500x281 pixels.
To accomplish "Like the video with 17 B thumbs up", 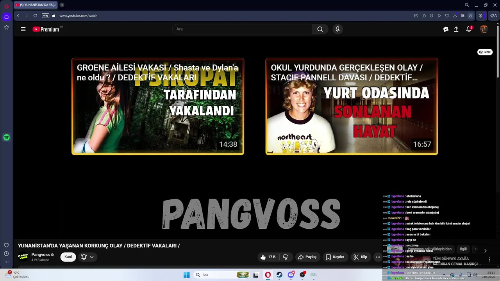I will pyautogui.click(x=268, y=257).
